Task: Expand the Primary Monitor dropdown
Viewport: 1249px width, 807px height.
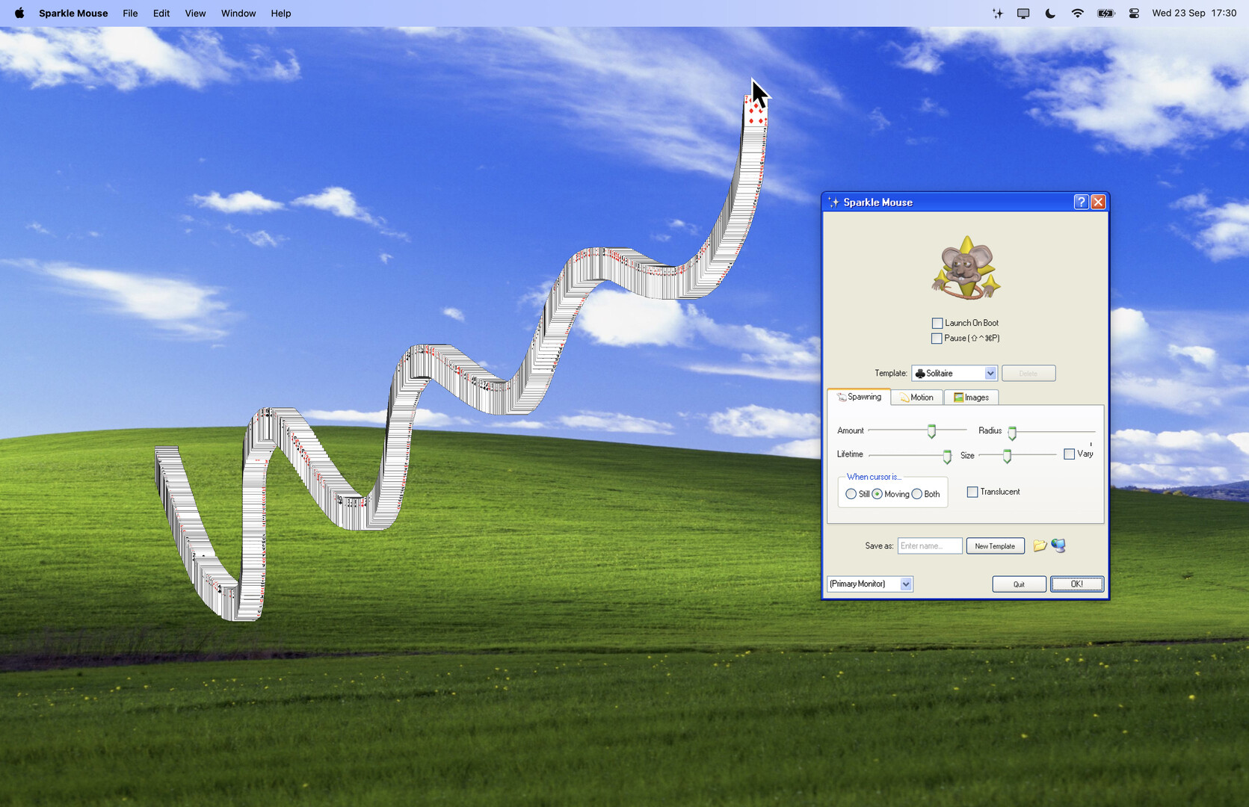Action: pyautogui.click(x=870, y=584)
